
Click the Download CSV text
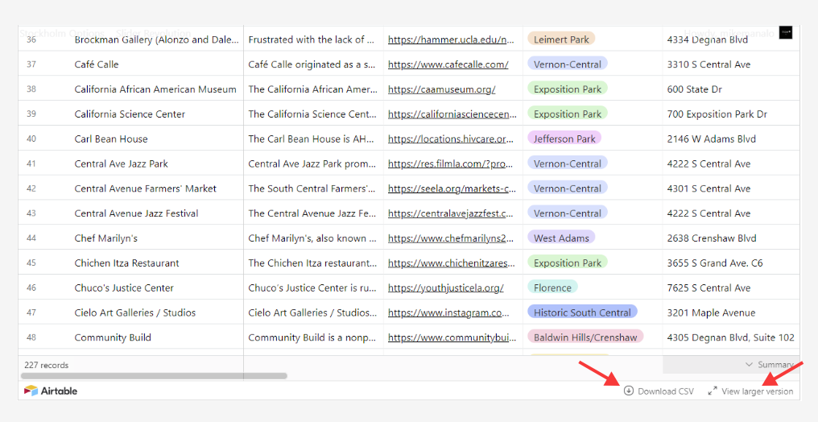click(x=666, y=391)
